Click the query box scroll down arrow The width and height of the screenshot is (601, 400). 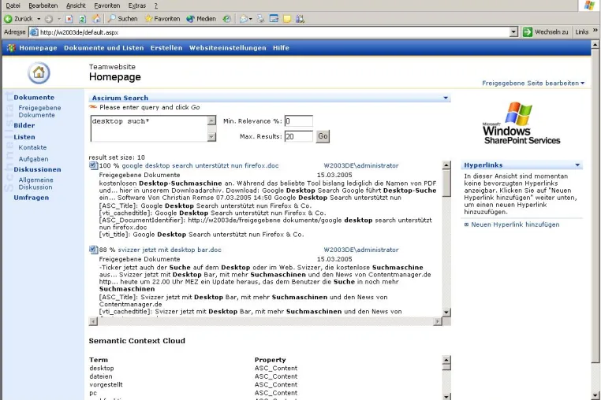[211, 137]
